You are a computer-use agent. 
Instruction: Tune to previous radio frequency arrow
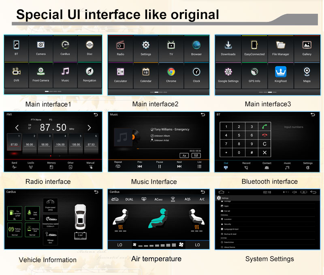click(x=17, y=128)
